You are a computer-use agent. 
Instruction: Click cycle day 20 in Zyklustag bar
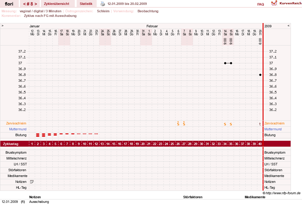click(143, 144)
